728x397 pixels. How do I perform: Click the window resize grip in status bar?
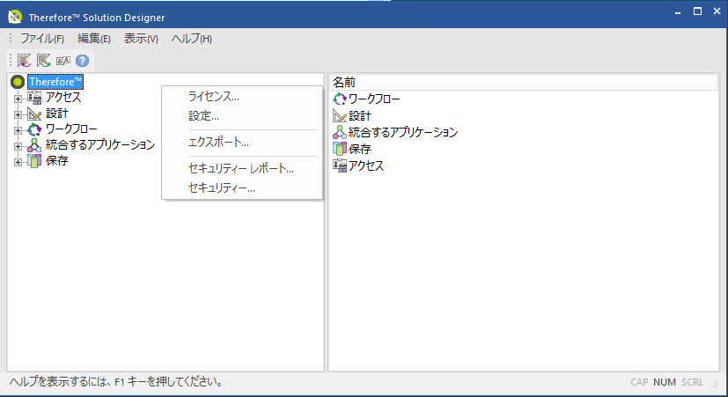click(715, 384)
